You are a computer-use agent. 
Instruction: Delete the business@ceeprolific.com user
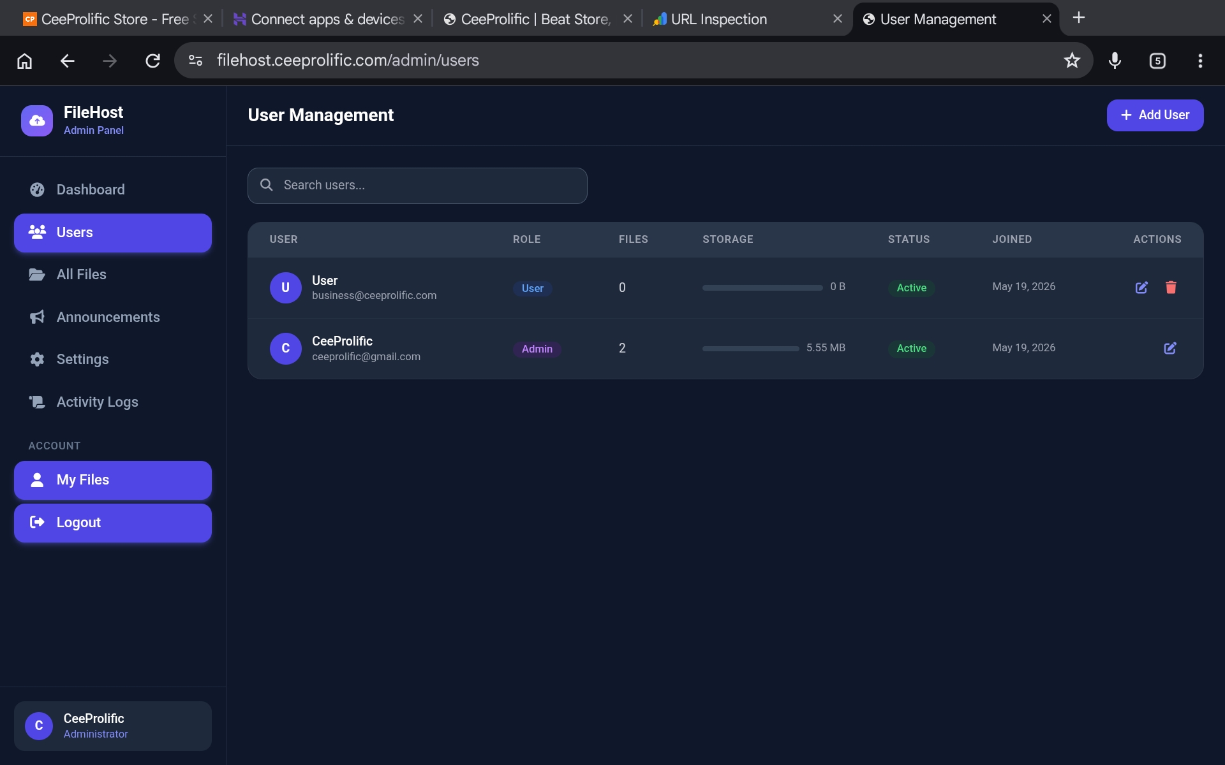point(1171,288)
